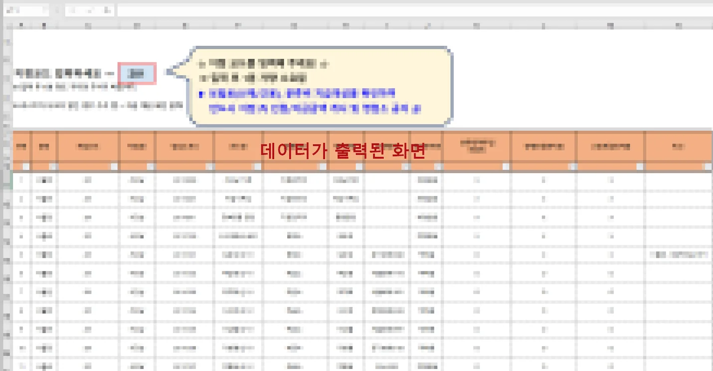Open the filter dropdown in column A header
Image resolution: width=713 pixels, height=371 pixels.
coord(26,167)
